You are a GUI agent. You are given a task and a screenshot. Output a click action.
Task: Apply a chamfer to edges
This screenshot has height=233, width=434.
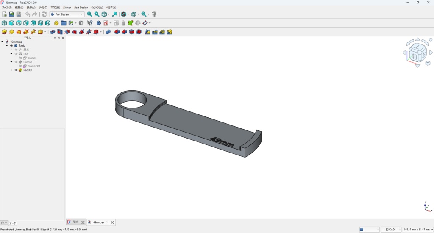click(x=124, y=32)
